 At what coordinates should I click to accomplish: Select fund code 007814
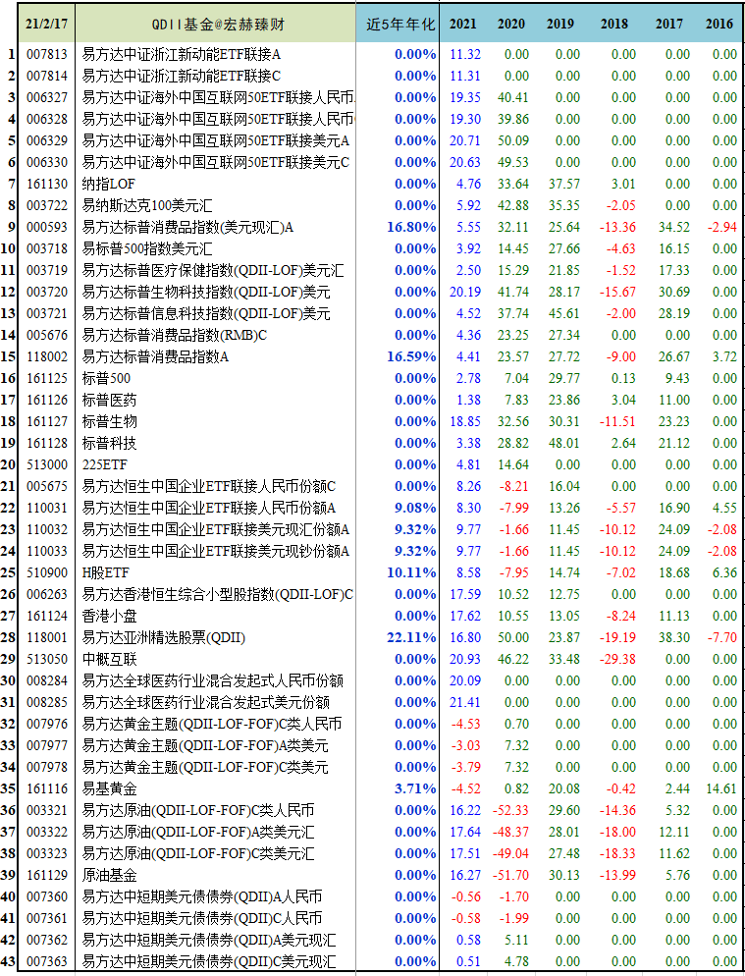(47, 76)
